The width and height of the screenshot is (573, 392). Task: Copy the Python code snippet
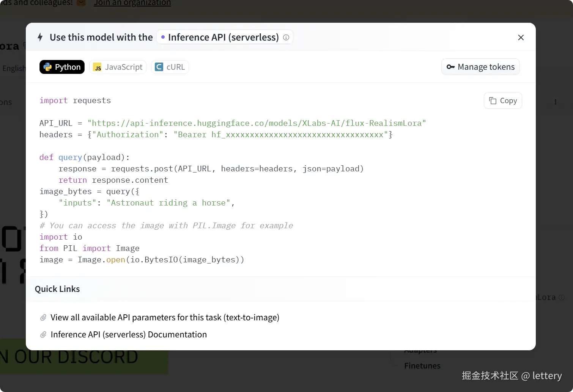pyautogui.click(x=503, y=100)
